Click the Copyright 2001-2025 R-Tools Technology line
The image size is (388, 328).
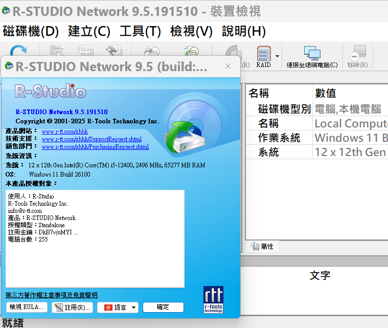click(x=87, y=121)
